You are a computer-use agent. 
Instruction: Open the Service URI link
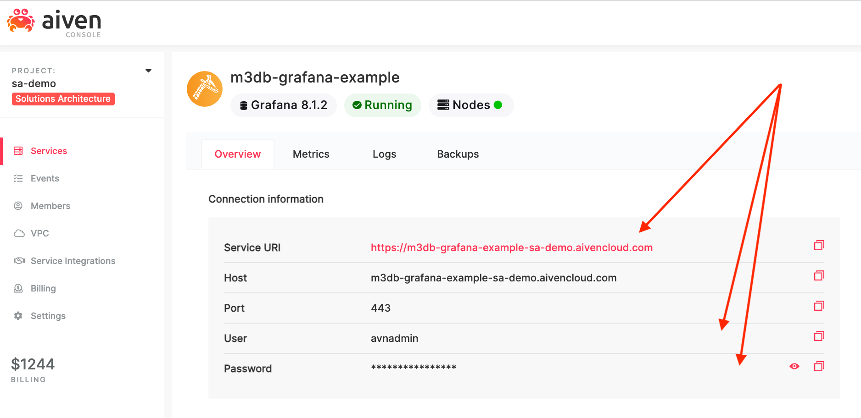(512, 248)
